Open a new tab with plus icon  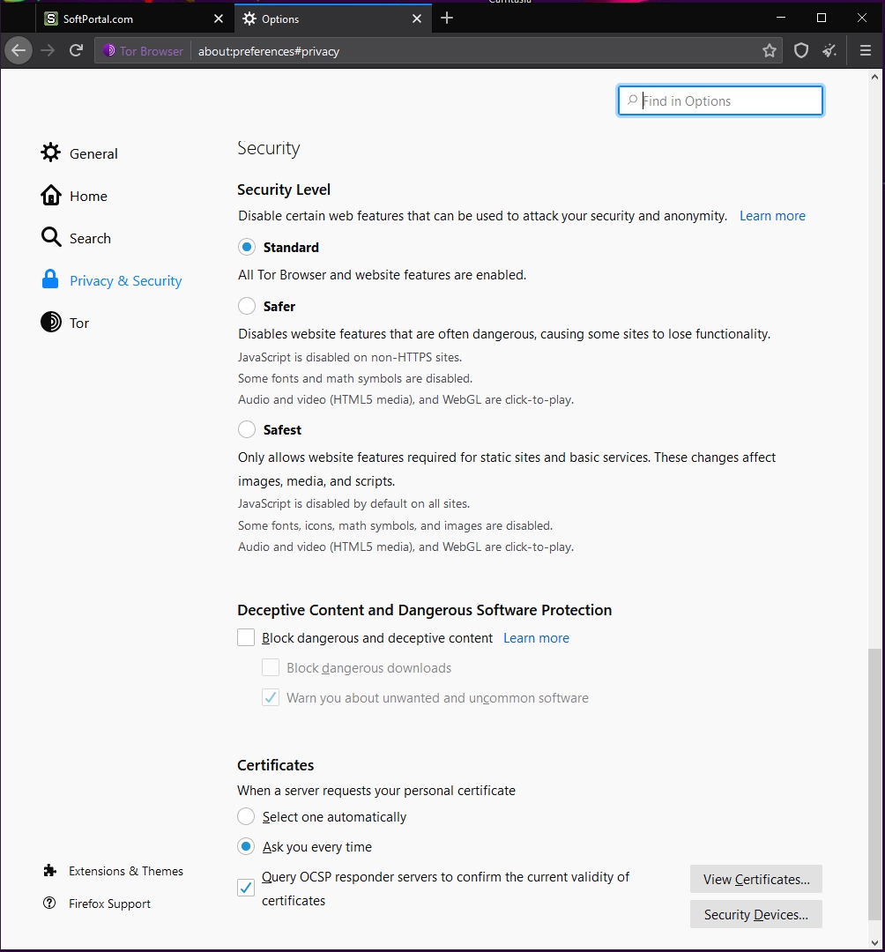(447, 19)
